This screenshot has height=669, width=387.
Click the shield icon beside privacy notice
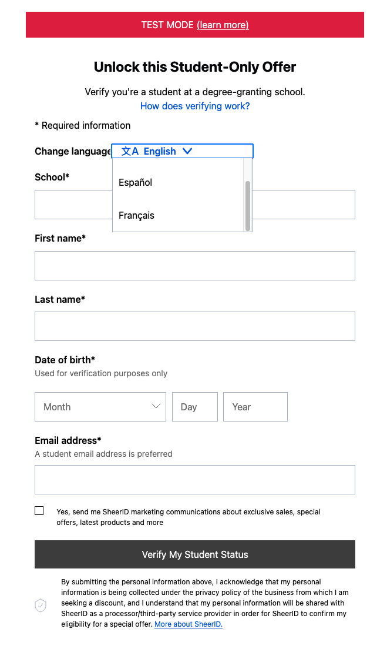[x=41, y=605]
